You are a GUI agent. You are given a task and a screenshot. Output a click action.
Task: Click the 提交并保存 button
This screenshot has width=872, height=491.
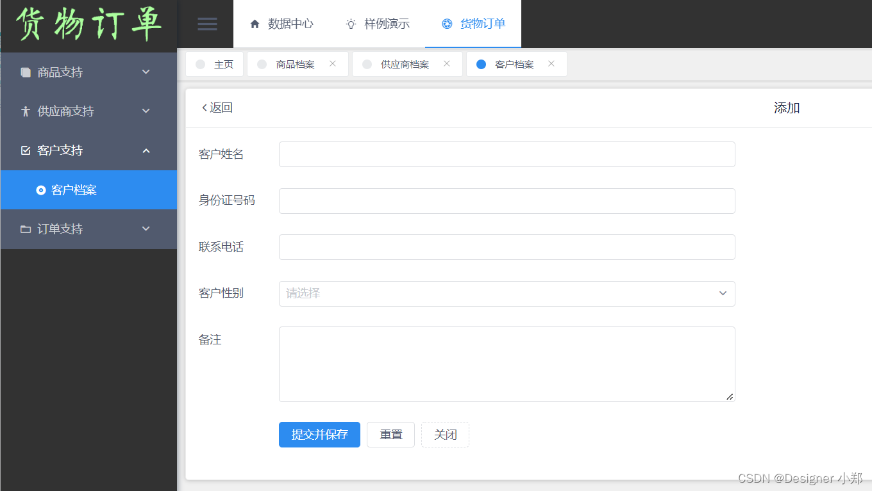[x=319, y=435]
